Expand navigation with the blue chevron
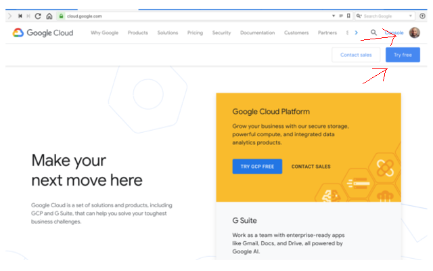The width and height of the screenshot is (433, 271). point(357,33)
